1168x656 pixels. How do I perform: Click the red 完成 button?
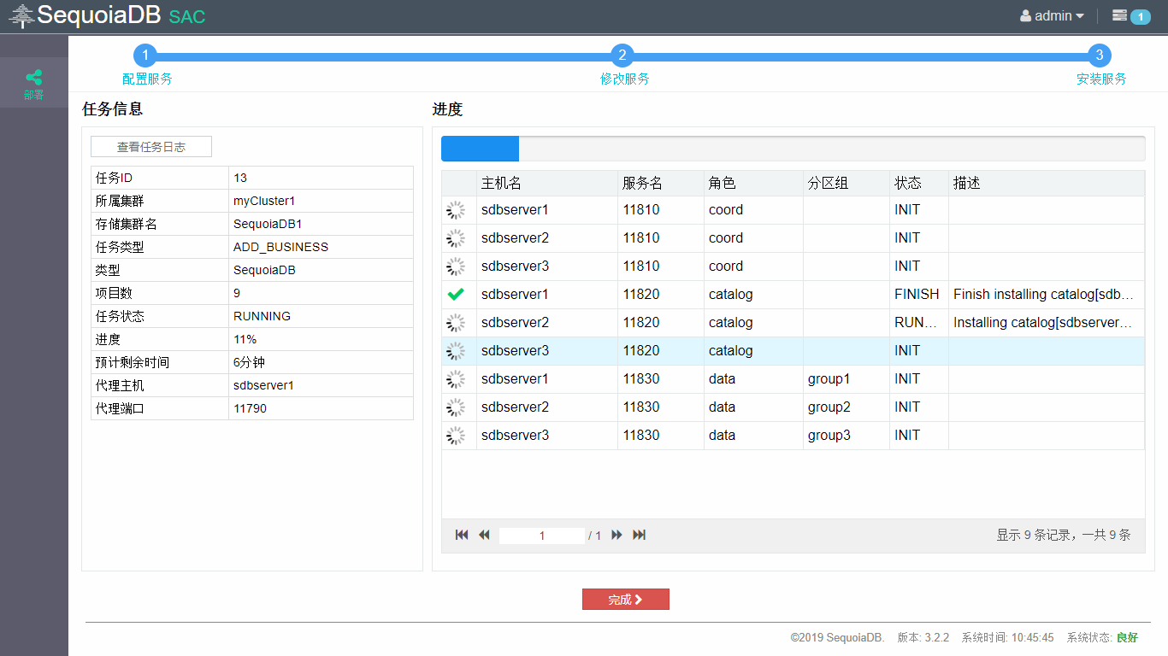point(626,600)
